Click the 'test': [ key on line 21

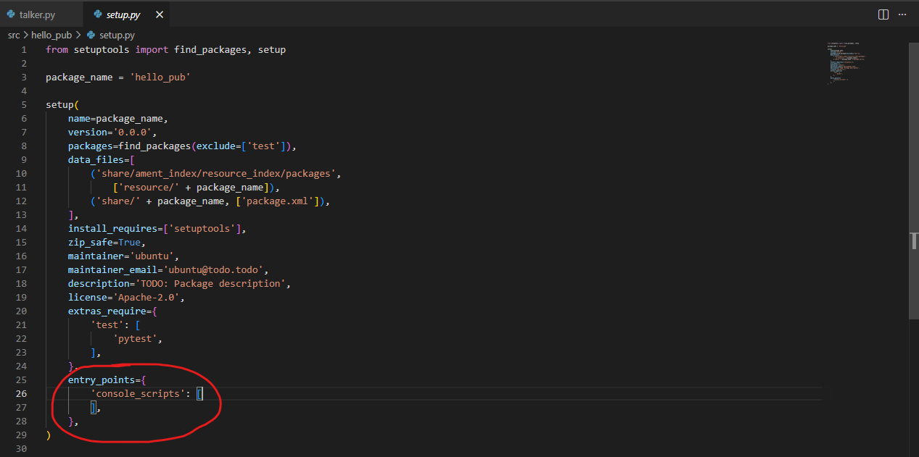pos(115,325)
